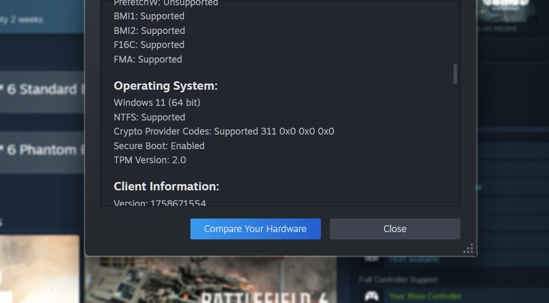This screenshot has width=549, height=303.
Task: Click the Compare Your Hardware button
Action: tap(255, 229)
